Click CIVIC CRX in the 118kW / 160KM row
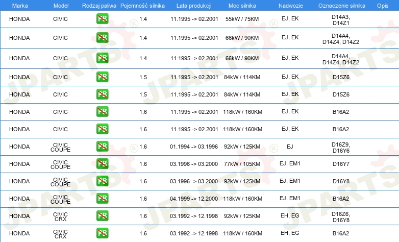Viewport: 399px width, 242px height. (60, 234)
